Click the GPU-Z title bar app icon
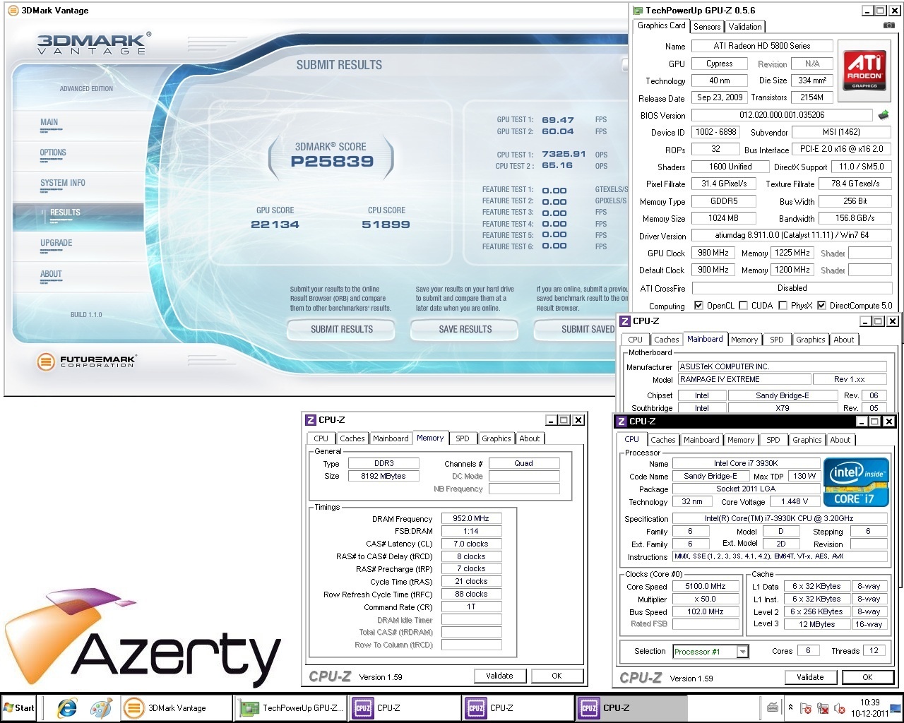 click(638, 10)
